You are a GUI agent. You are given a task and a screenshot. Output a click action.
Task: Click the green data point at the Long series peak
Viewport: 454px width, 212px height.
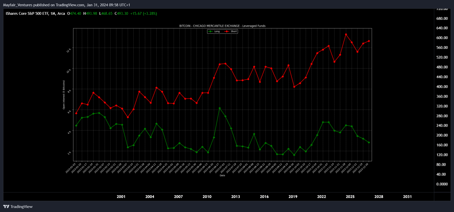(x=220, y=108)
